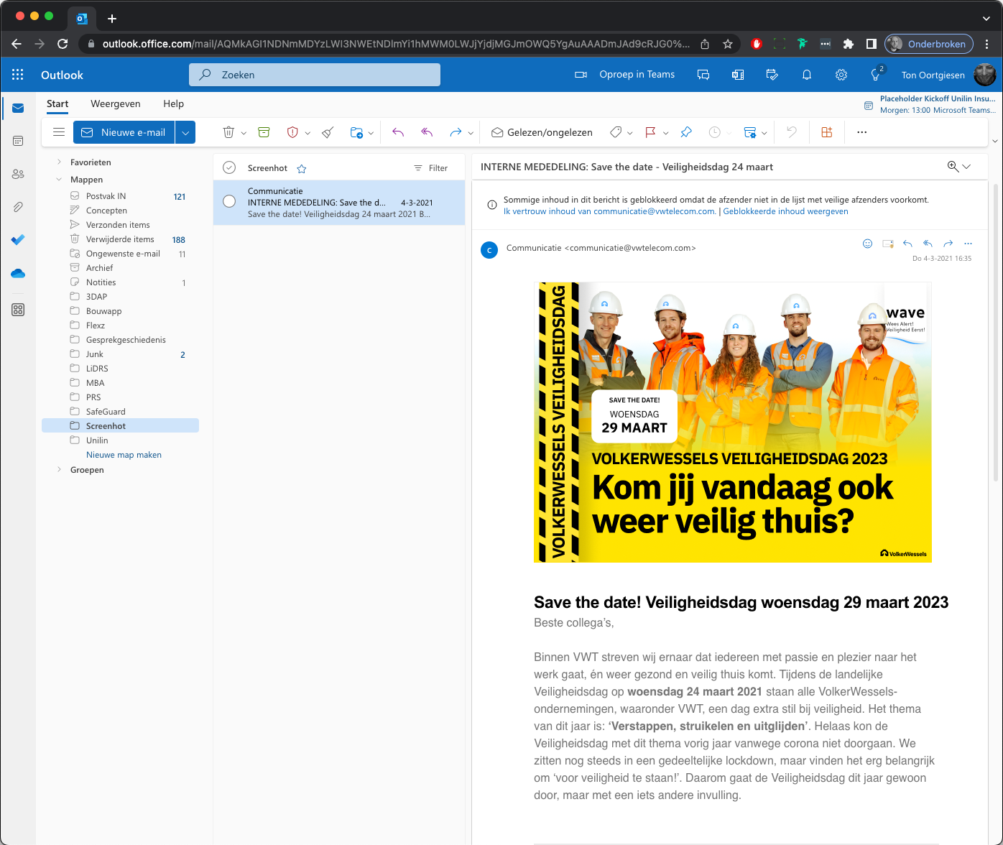
Task: Open new browser tab plus button
Action: 111,19
